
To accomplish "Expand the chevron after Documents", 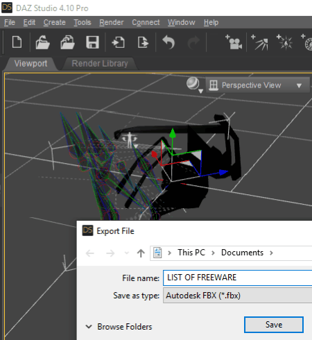I will 271,253.
